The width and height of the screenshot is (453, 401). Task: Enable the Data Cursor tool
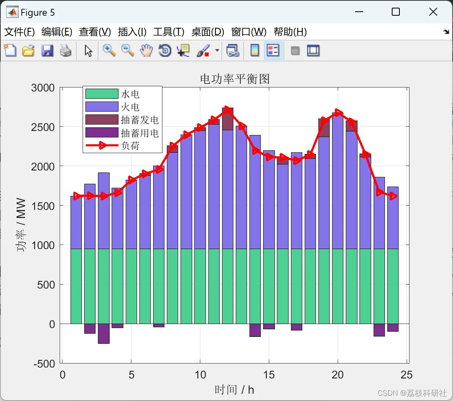pos(183,50)
